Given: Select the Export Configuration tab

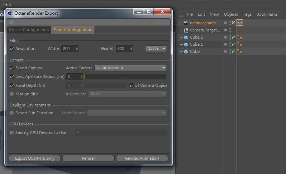Looking at the screenshot, I should [x=73, y=30].
